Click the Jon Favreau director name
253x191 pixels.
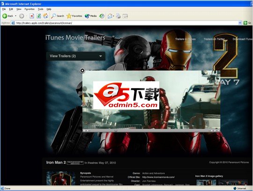[149, 181]
